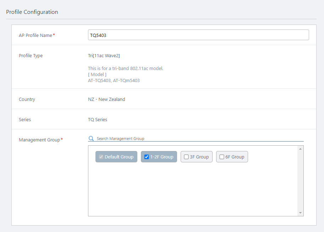324x232 pixels.
Task: Click into the Search Management Group field
Action: 199,139
